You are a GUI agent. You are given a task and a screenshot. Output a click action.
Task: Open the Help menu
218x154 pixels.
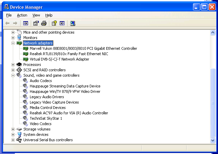tap(49, 15)
